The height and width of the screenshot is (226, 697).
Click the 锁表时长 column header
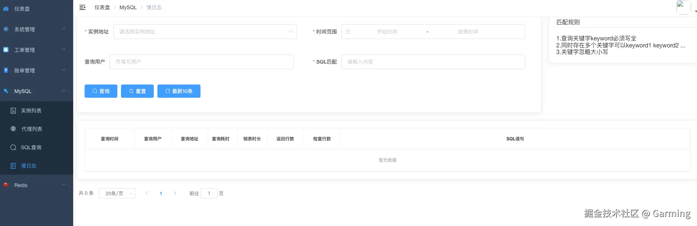(252, 139)
